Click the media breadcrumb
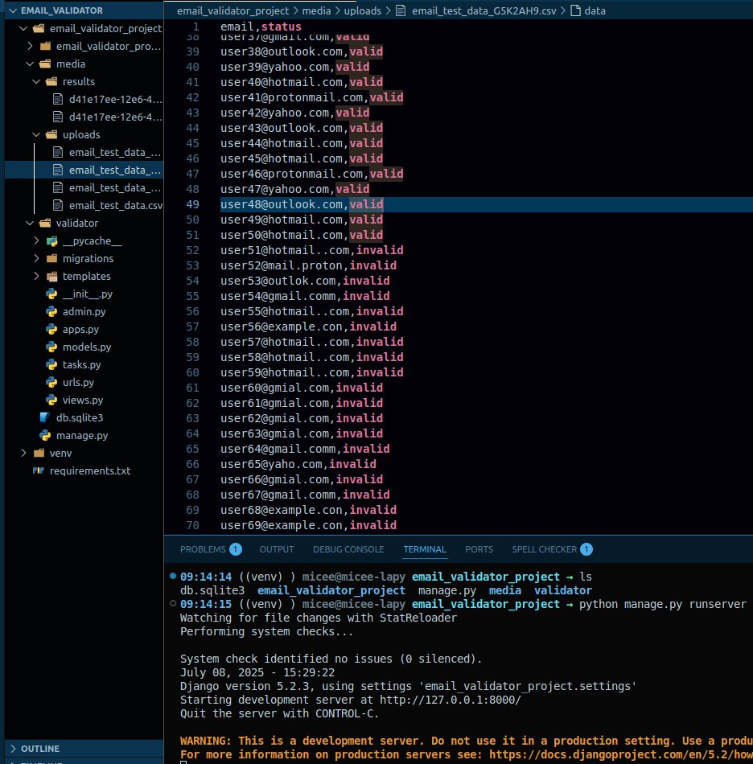The width and height of the screenshot is (753, 764). pos(316,10)
